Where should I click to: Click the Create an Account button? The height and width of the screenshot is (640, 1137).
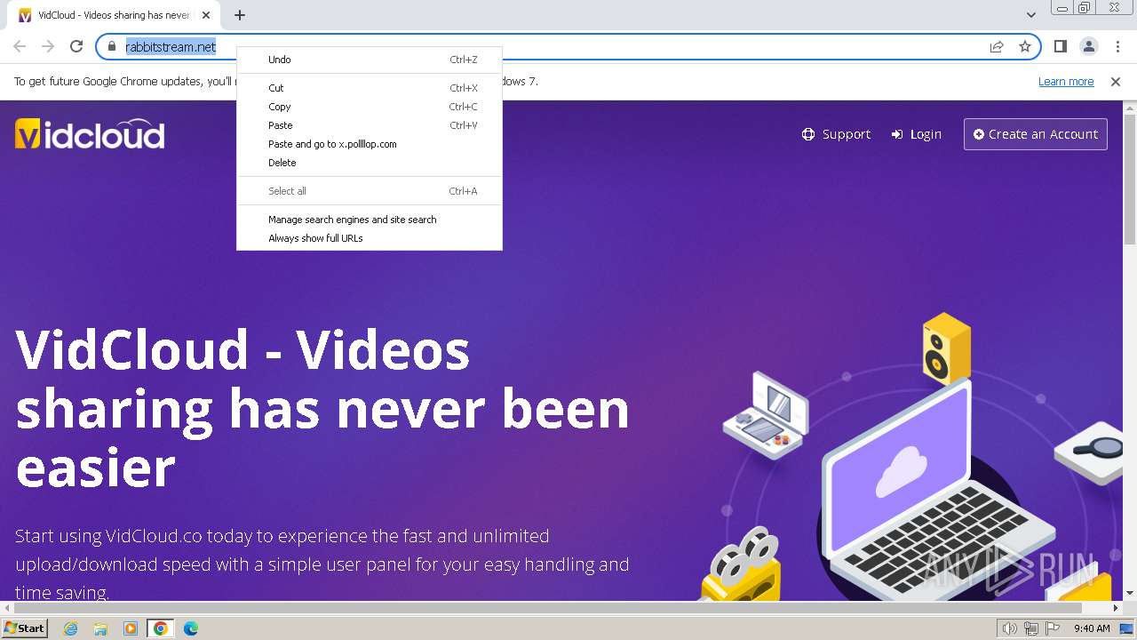tap(1036, 134)
